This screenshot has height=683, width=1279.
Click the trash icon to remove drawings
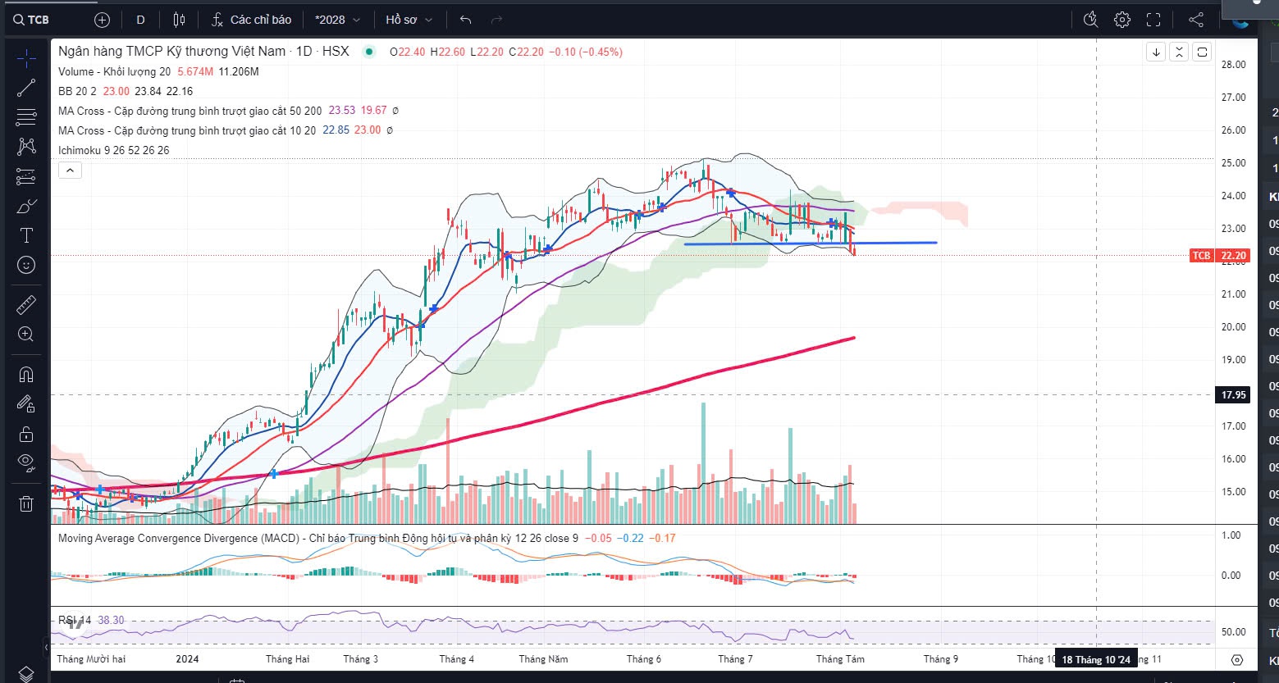pyautogui.click(x=26, y=503)
